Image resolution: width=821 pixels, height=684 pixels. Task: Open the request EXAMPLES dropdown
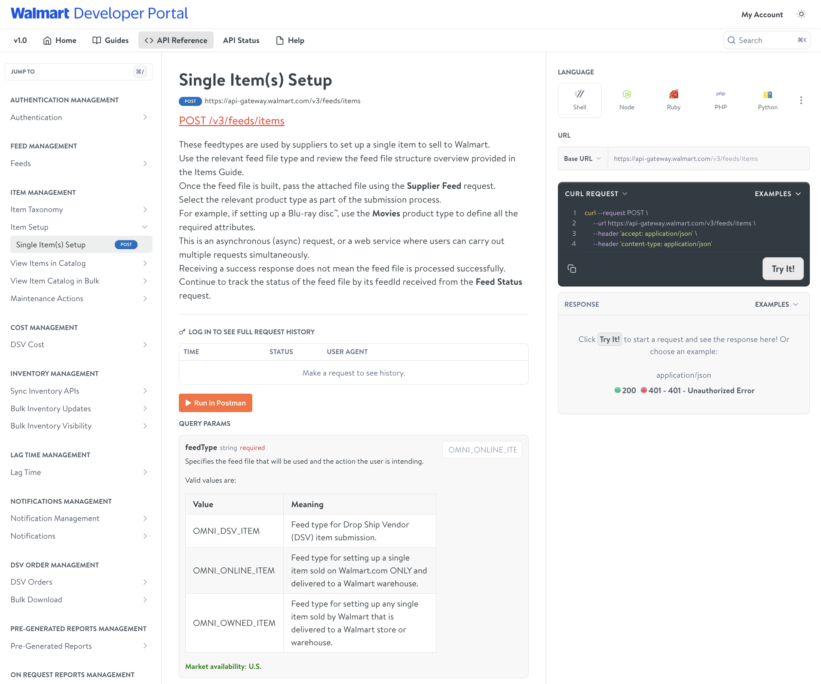coord(778,194)
